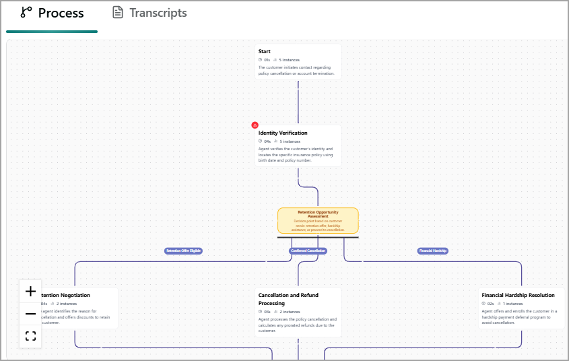
Task: Click the clock icon in Cancellation and Refund node
Action: coord(260,312)
